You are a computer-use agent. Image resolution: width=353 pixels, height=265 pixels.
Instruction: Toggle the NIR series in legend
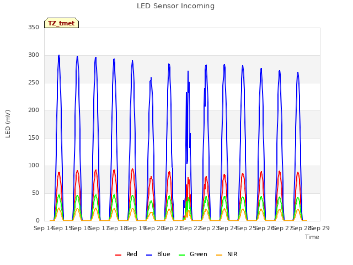pyautogui.click(x=227, y=254)
